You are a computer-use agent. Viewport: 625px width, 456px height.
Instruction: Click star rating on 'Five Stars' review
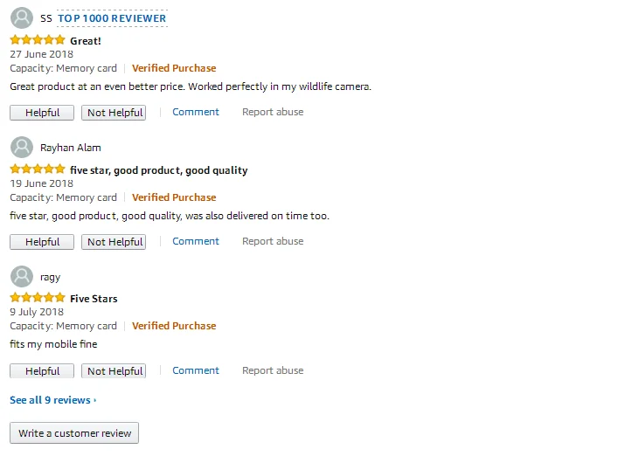[x=38, y=298]
